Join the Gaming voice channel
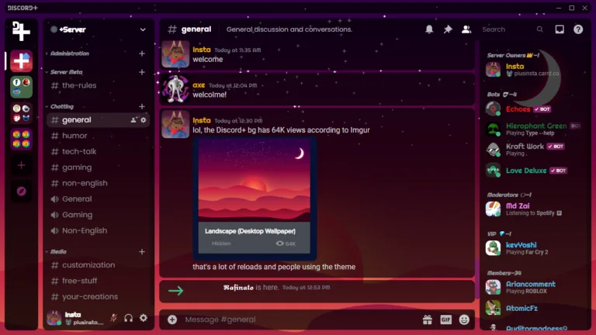 pyautogui.click(x=98, y=215)
